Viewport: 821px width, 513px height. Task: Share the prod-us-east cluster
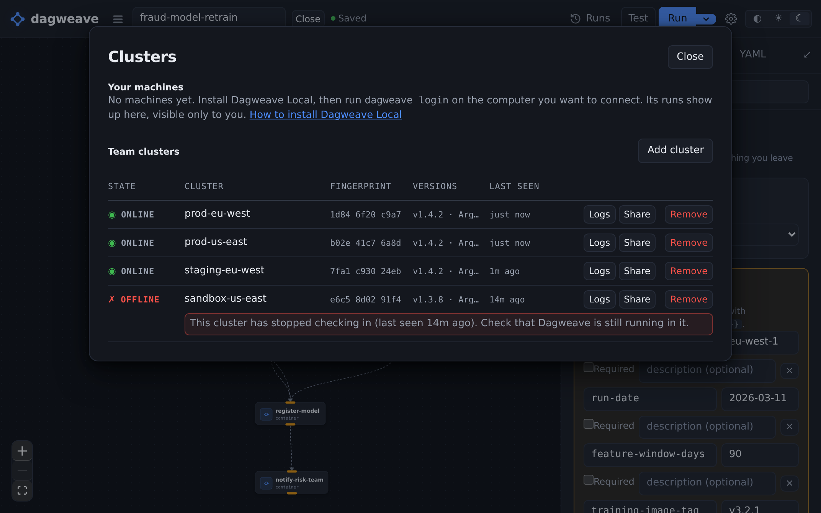pyautogui.click(x=637, y=243)
